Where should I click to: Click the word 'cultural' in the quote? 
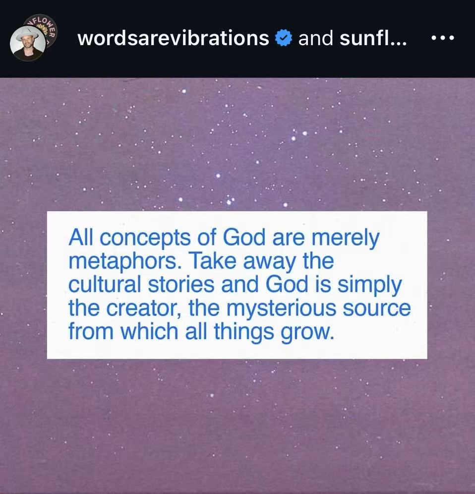tap(105, 285)
